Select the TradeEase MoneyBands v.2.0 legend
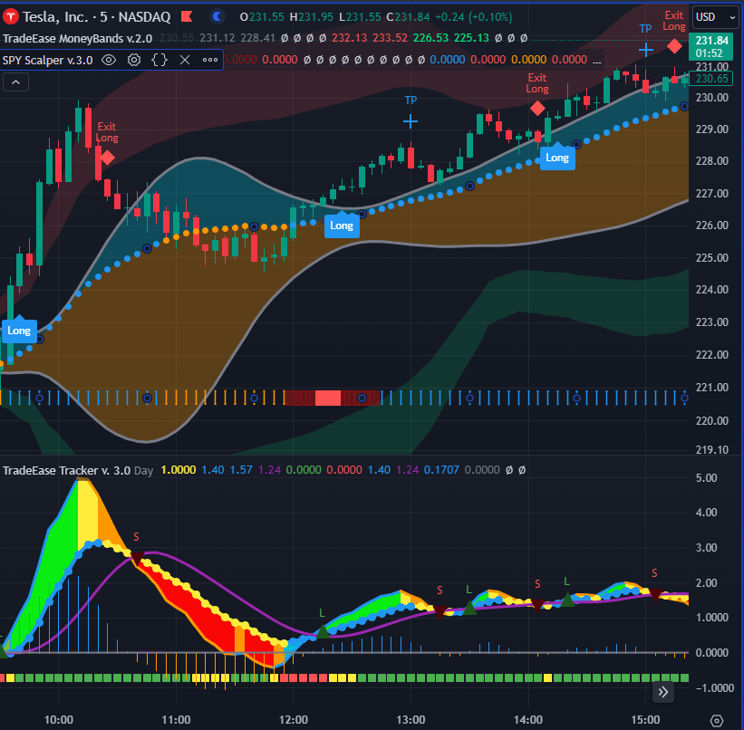 (77, 38)
